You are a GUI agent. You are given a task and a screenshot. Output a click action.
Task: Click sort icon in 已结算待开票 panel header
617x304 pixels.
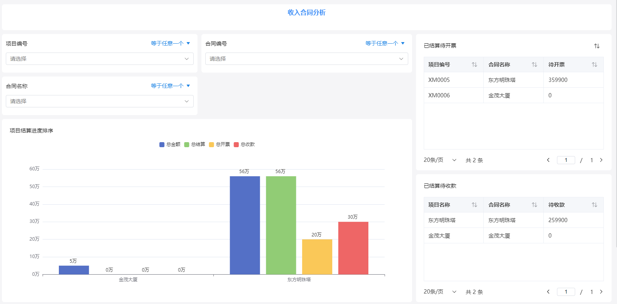(x=596, y=46)
